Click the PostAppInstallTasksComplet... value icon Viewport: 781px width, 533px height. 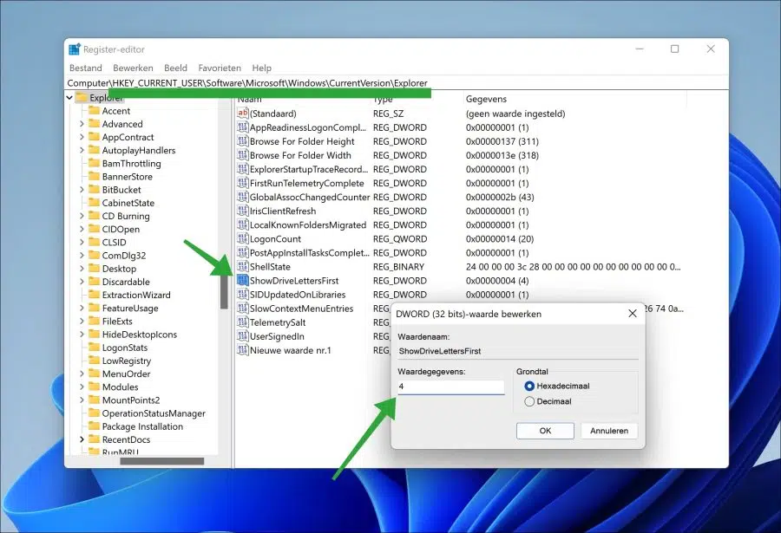tap(243, 253)
